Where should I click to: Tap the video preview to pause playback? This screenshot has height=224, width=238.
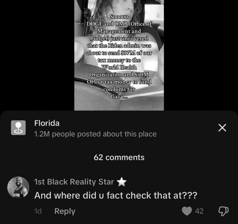(x=119, y=55)
